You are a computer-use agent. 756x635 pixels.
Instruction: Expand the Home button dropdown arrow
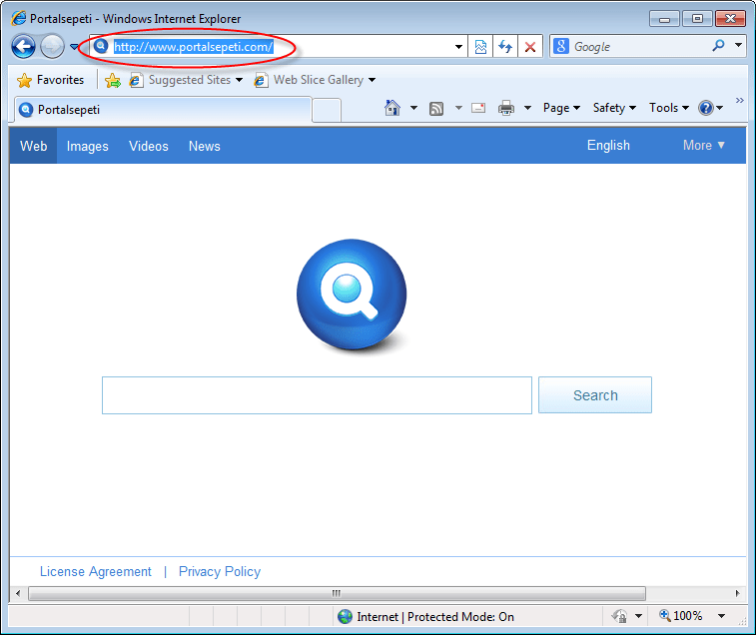pyautogui.click(x=413, y=108)
